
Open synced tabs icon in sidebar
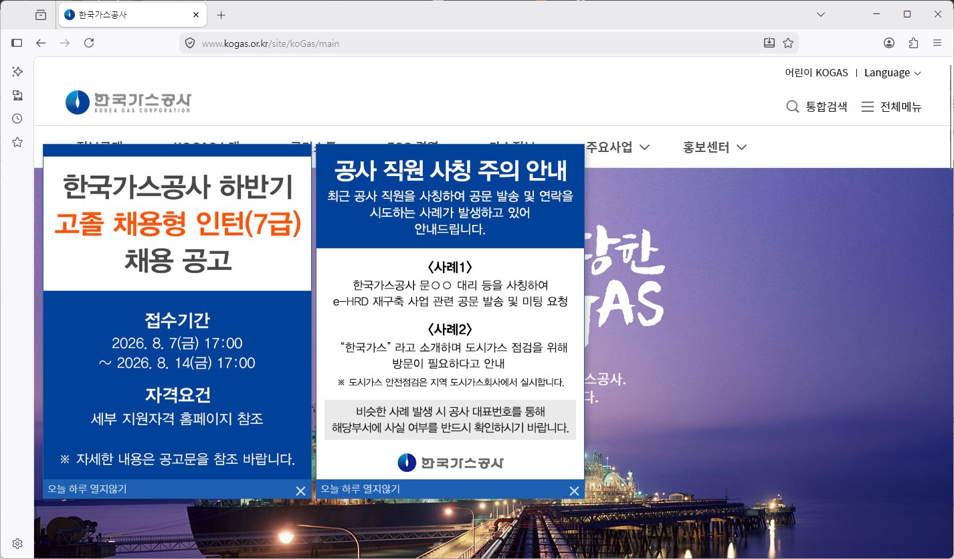[x=17, y=95]
